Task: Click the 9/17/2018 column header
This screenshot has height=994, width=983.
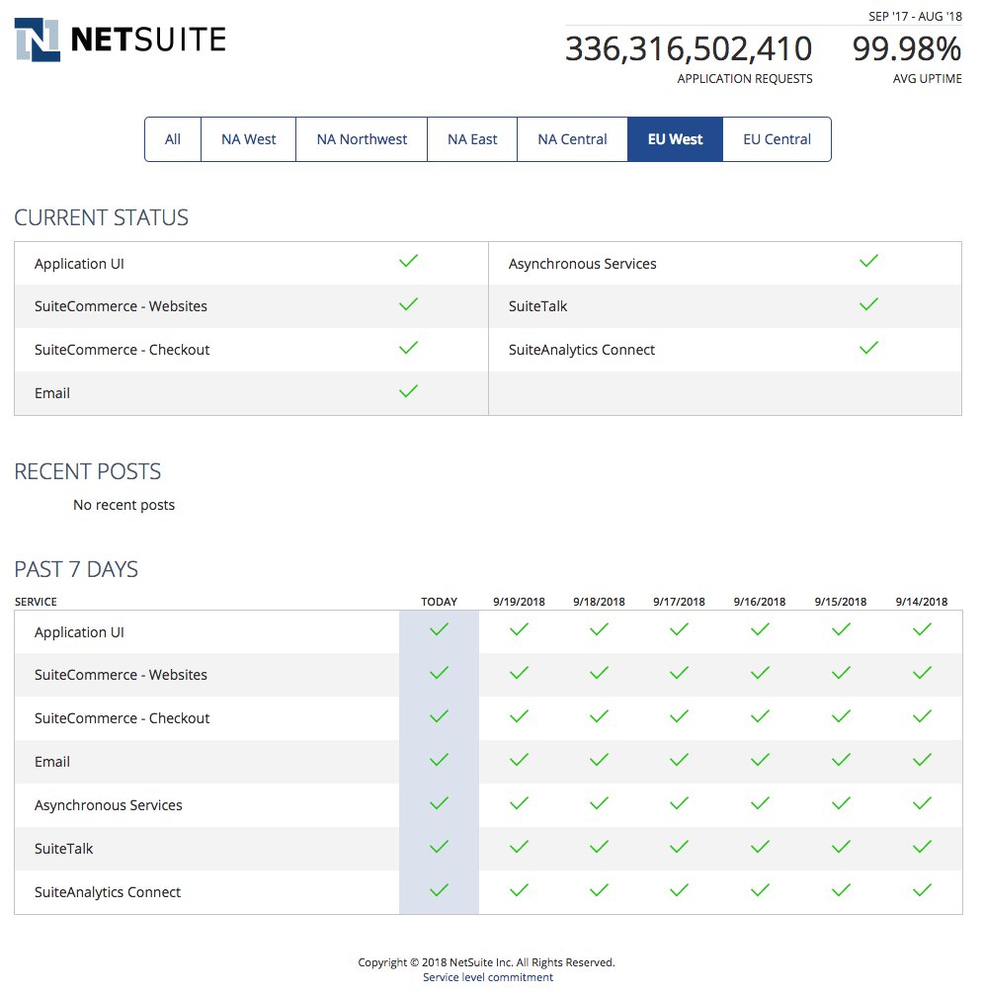Action: pyautogui.click(x=680, y=602)
